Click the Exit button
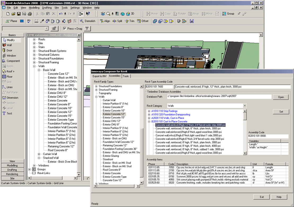This screenshot has width=294, height=207. click(262, 197)
